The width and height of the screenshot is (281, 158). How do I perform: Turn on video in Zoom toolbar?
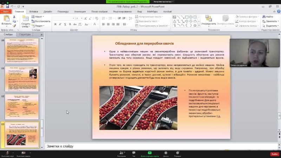23,153
